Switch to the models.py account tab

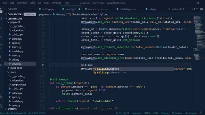(x=97, y=9)
